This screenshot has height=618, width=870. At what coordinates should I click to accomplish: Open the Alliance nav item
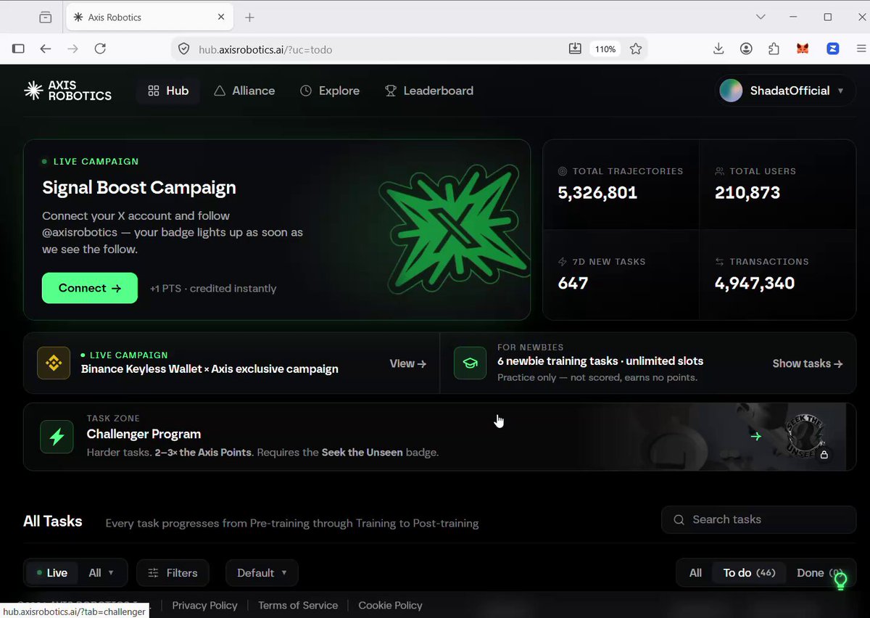point(244,91)
